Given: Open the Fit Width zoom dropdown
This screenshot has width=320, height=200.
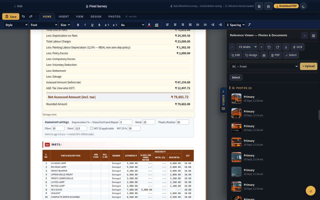Looking at the screenshot, I should [x=246, y=47].
